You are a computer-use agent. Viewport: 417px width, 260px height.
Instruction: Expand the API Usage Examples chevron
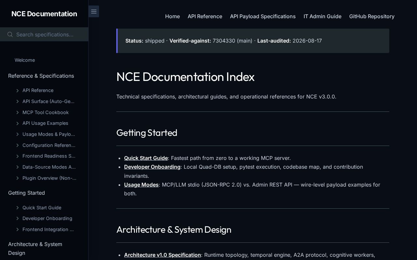[18, 123]
